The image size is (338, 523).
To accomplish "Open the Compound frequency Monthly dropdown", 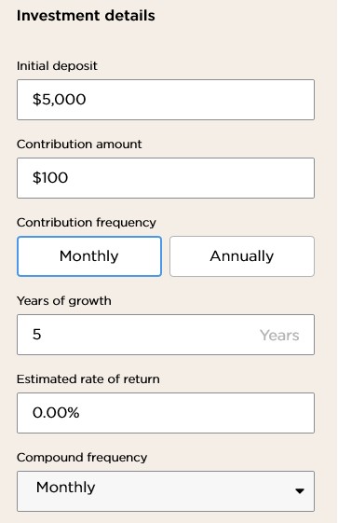I will (x=166, y=491).
